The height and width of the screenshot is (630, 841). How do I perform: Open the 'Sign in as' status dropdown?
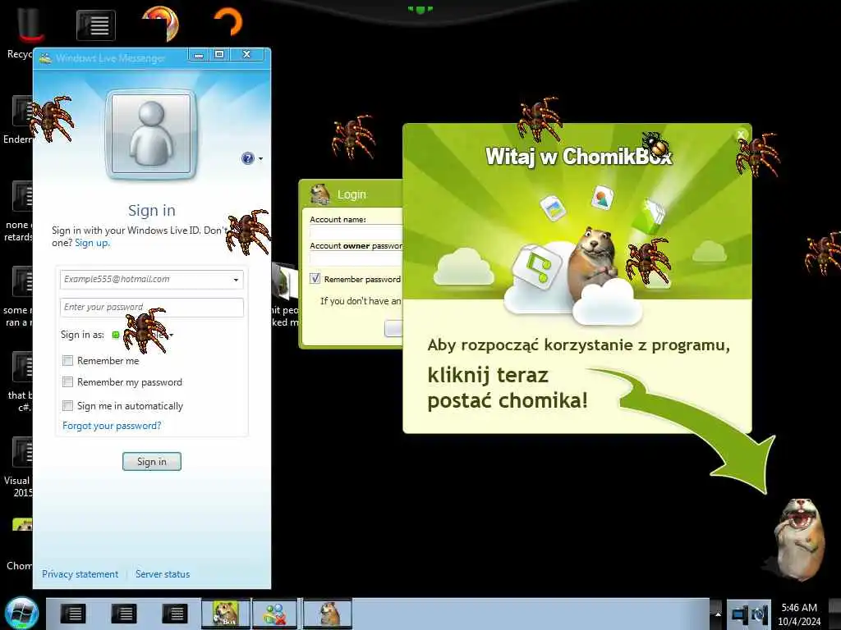point(171,335)
